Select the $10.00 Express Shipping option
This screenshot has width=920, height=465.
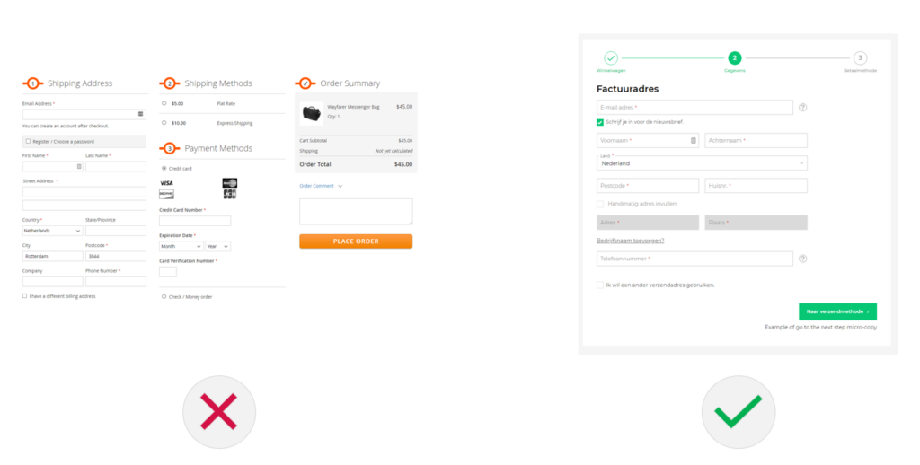coord(164,122)
